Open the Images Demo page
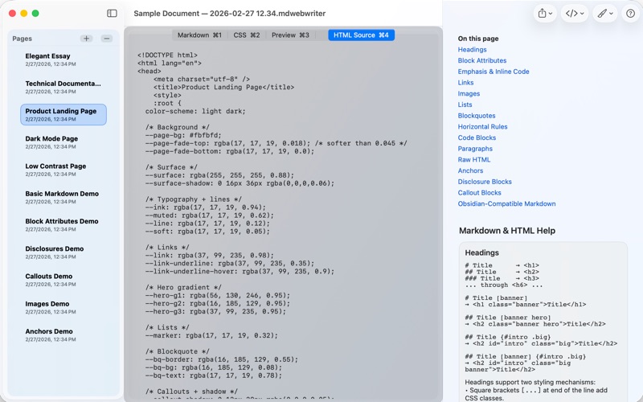This screenshot has width=643, height=402. 63,307
